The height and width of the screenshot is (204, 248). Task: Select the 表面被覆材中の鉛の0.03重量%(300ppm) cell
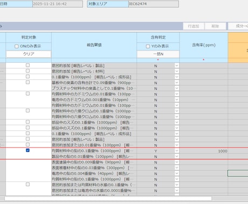point(94,168)
